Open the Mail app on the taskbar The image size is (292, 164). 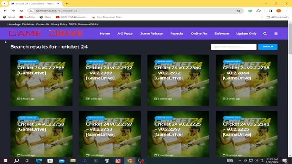coord(62,161)
